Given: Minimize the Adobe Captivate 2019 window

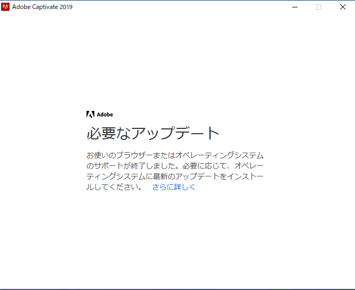Looking at the screenshot, I should 295,7.
